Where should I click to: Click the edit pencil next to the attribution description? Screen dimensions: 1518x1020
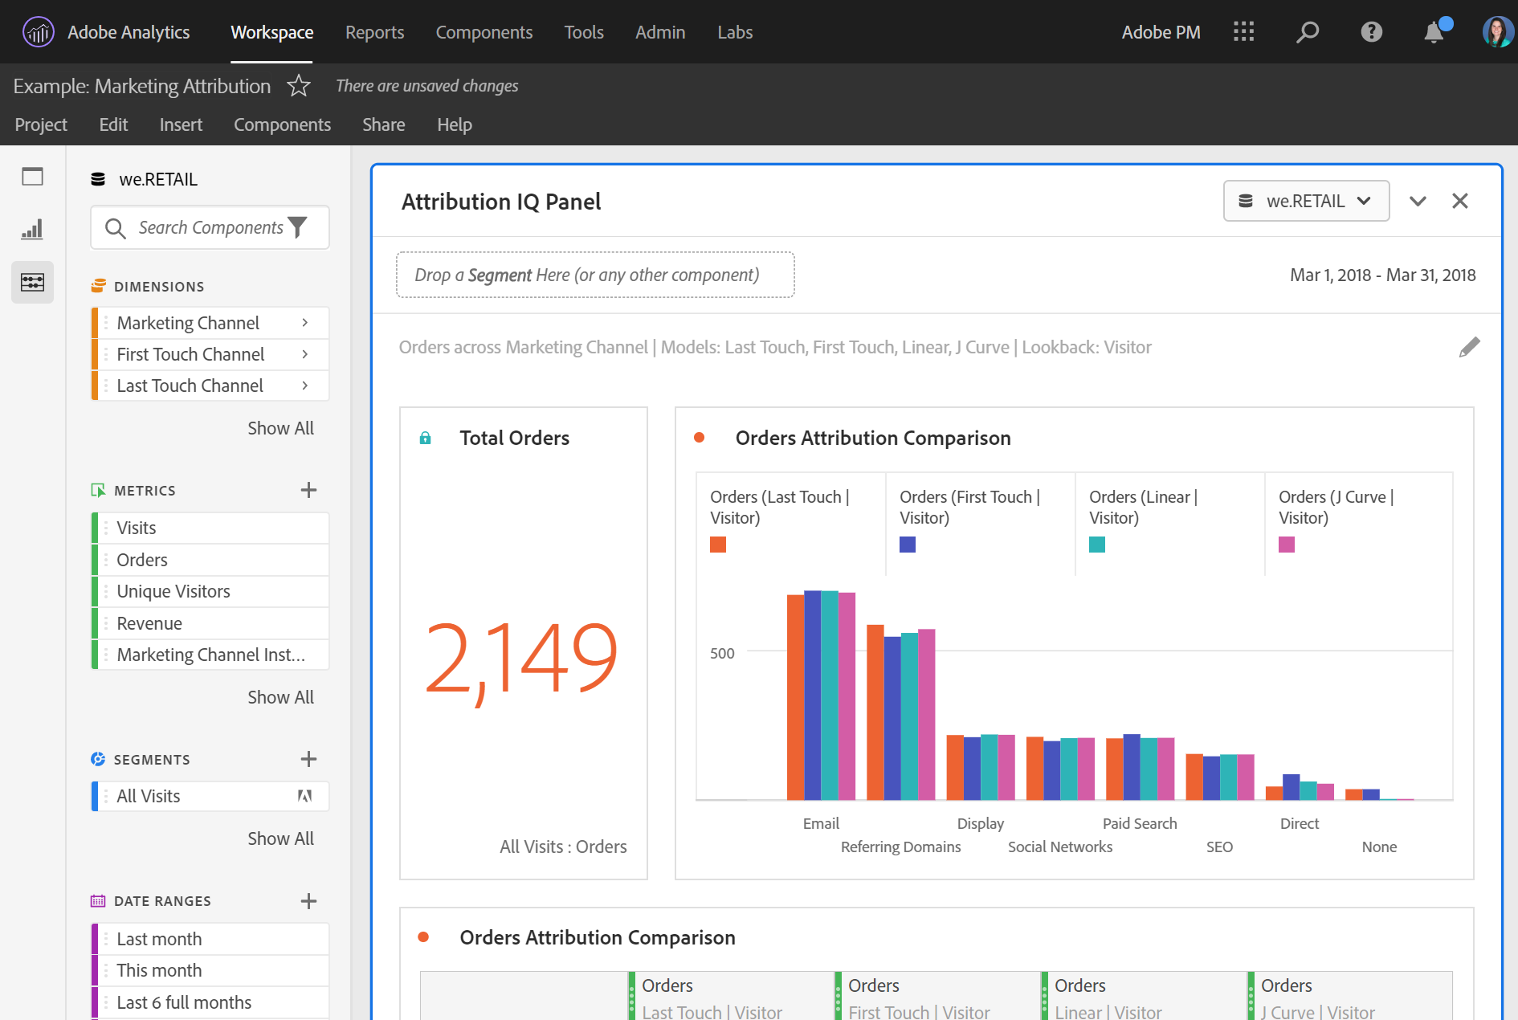click(x=1471, y=346)
